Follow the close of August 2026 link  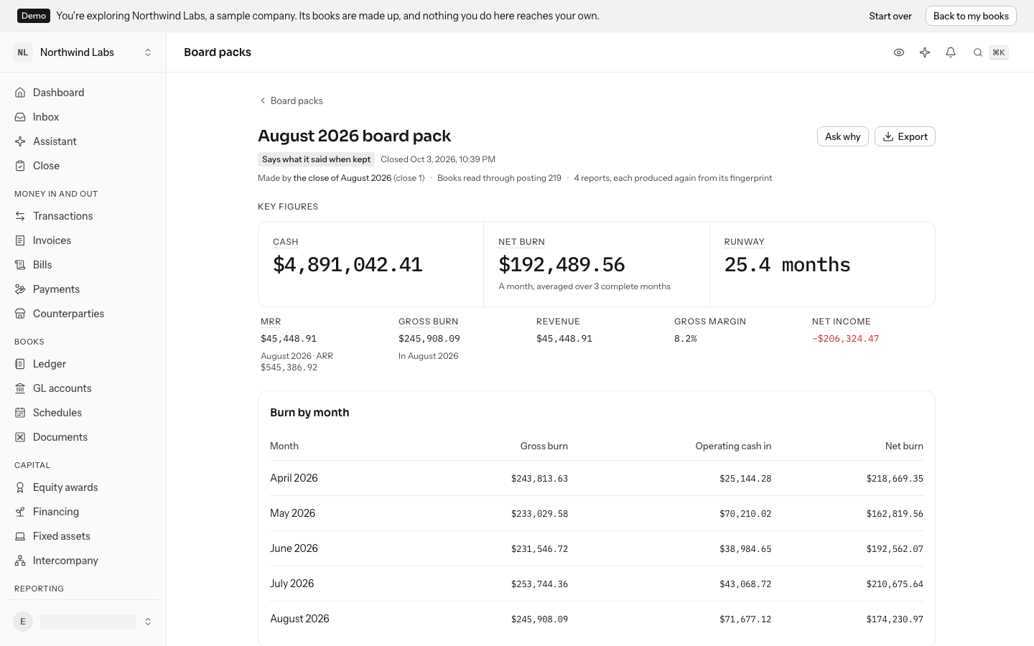(x=343, y=178)
